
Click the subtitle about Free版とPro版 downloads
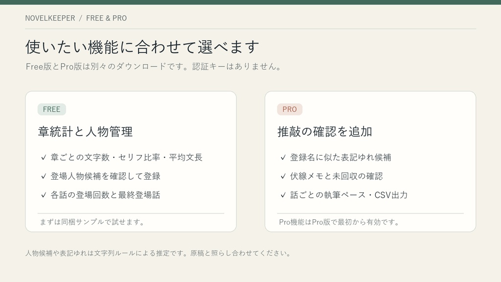click(x=153, y=67)
